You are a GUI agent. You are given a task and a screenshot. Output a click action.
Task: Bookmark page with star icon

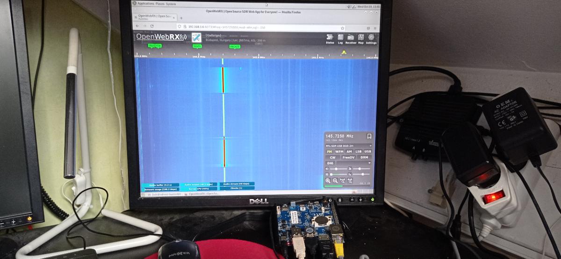tap(342, 28)
